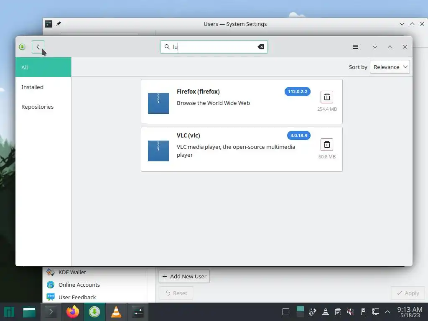Click the show desktop tray icon

[x=286, y=312]
